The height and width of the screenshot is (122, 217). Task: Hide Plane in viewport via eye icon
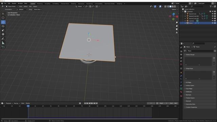pos(213,23)
